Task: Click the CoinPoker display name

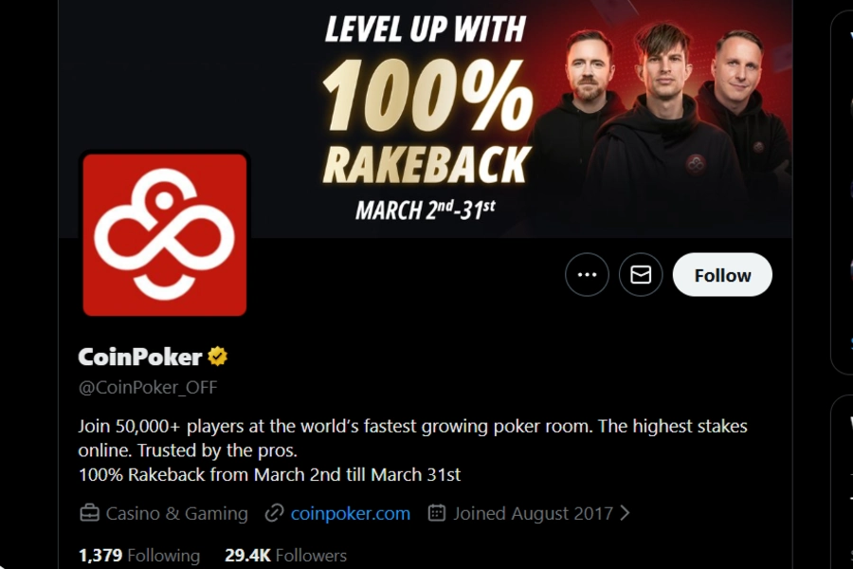Action: pyautogui.click(x=140, y=358)
